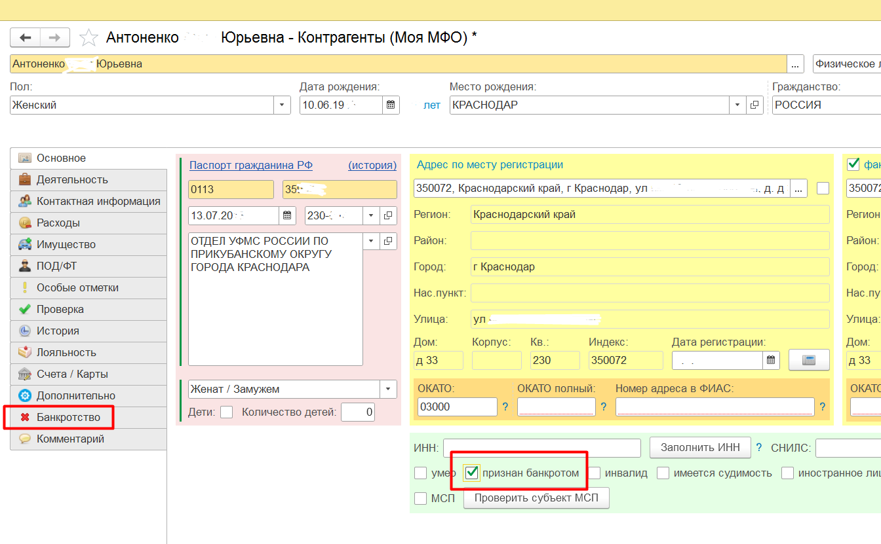881x544 pixels.
Task: Open ellipsis selector for contractor name
Action: [796, 63]
